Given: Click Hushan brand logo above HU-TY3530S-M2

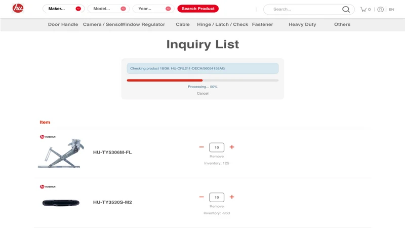Looking at the screenshot, I should pyautogui.click(x=48, y=186).
